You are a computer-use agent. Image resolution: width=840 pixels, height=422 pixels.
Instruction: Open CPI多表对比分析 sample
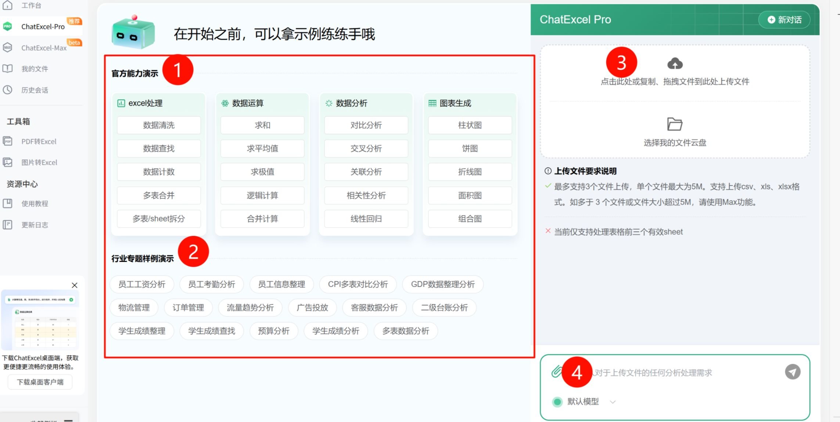(358, 284)
